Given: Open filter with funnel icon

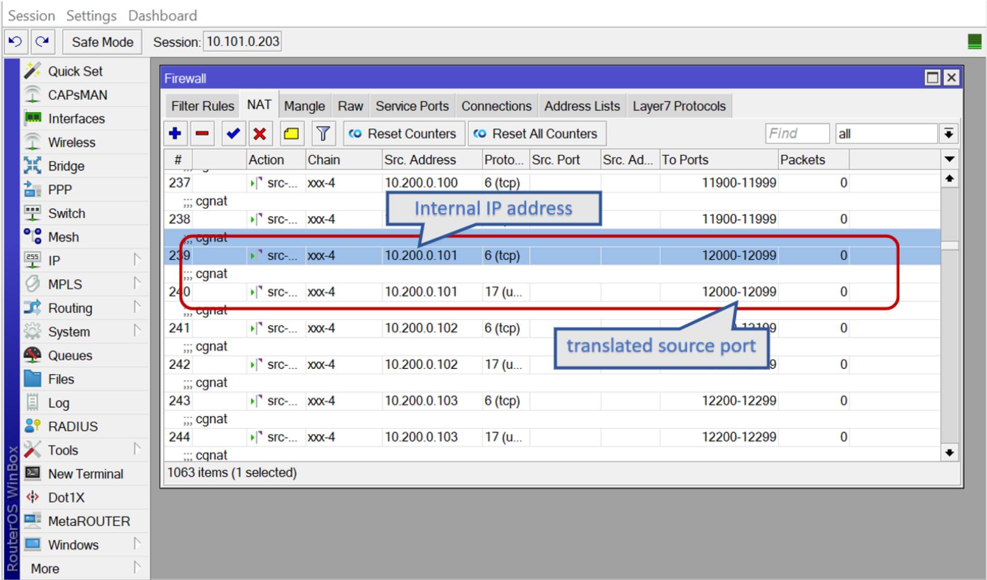Looking at the screenshot, I should coord(323,134).
